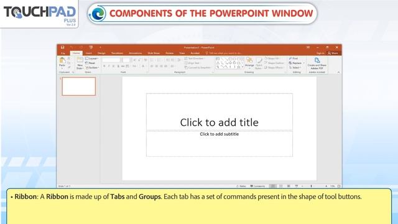The image size is (398, 224).
Task: Open the Shape Effects dropdown
Action: [274, 68]
